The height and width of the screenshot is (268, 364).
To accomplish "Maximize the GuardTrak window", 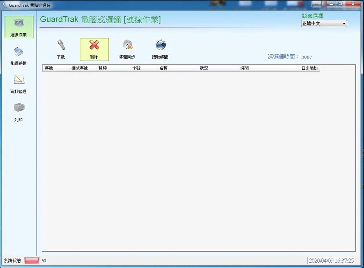I will tap(340, 4).
